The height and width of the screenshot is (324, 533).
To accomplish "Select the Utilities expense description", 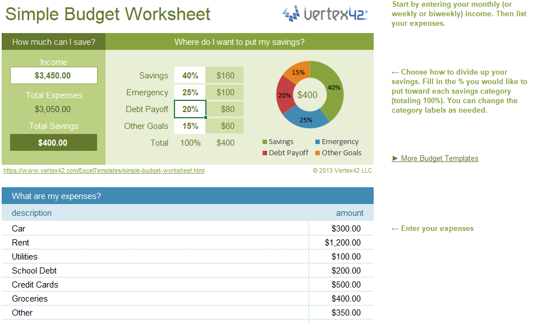I will (25, 257).
